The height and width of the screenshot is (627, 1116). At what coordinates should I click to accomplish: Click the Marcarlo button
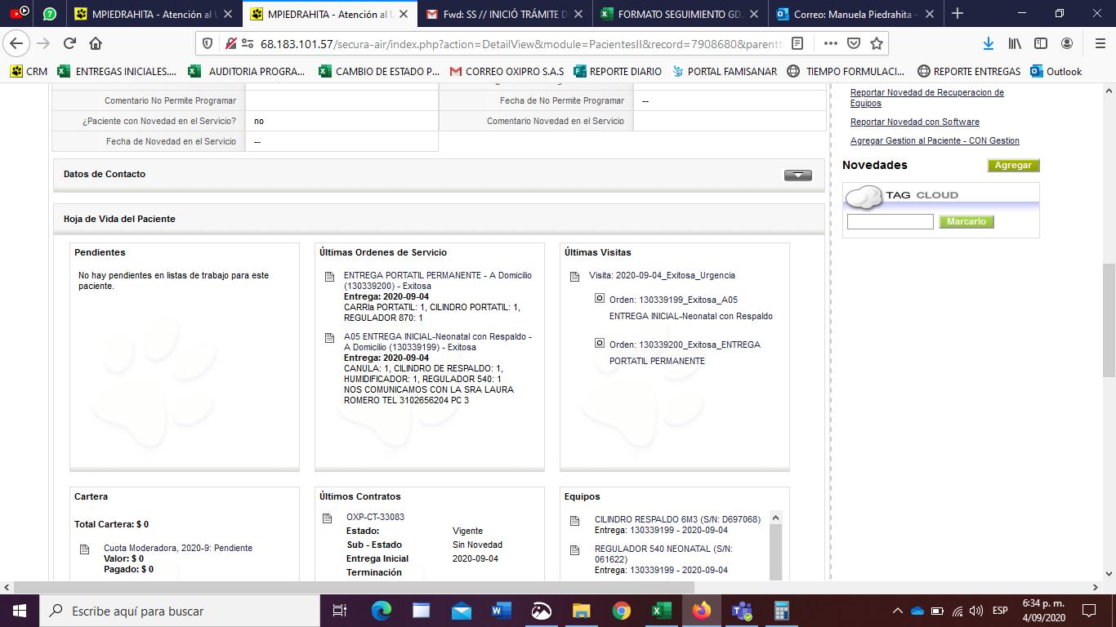point(966,221)
